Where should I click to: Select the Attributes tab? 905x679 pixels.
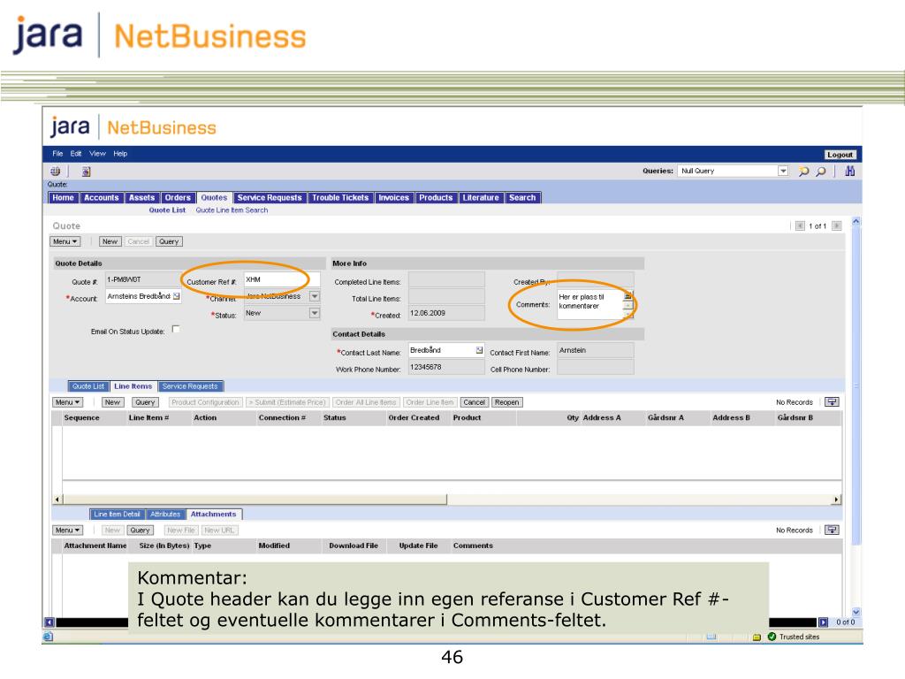pyautogui.click(x=165, y=514)
